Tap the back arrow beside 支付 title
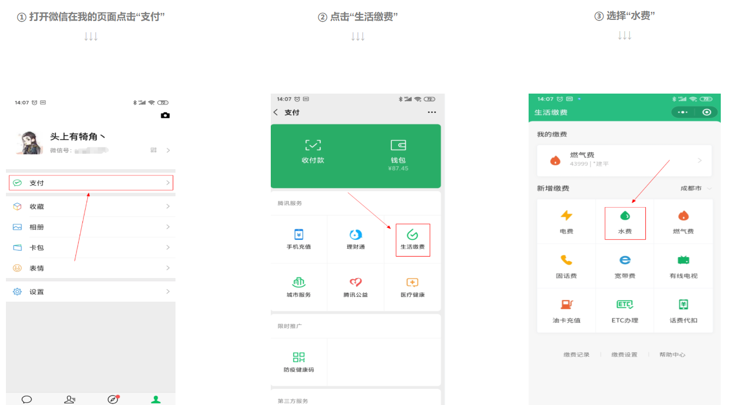The height and width of the screenshot is (405, 731). click(276, 112)
